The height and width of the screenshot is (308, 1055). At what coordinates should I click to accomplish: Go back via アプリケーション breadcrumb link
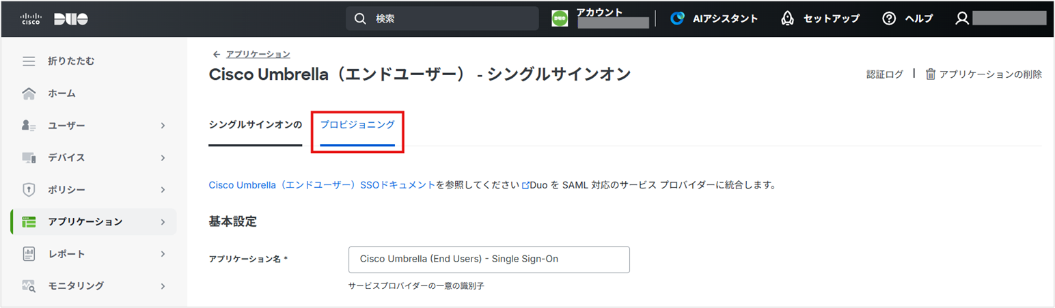coord(258,54)
